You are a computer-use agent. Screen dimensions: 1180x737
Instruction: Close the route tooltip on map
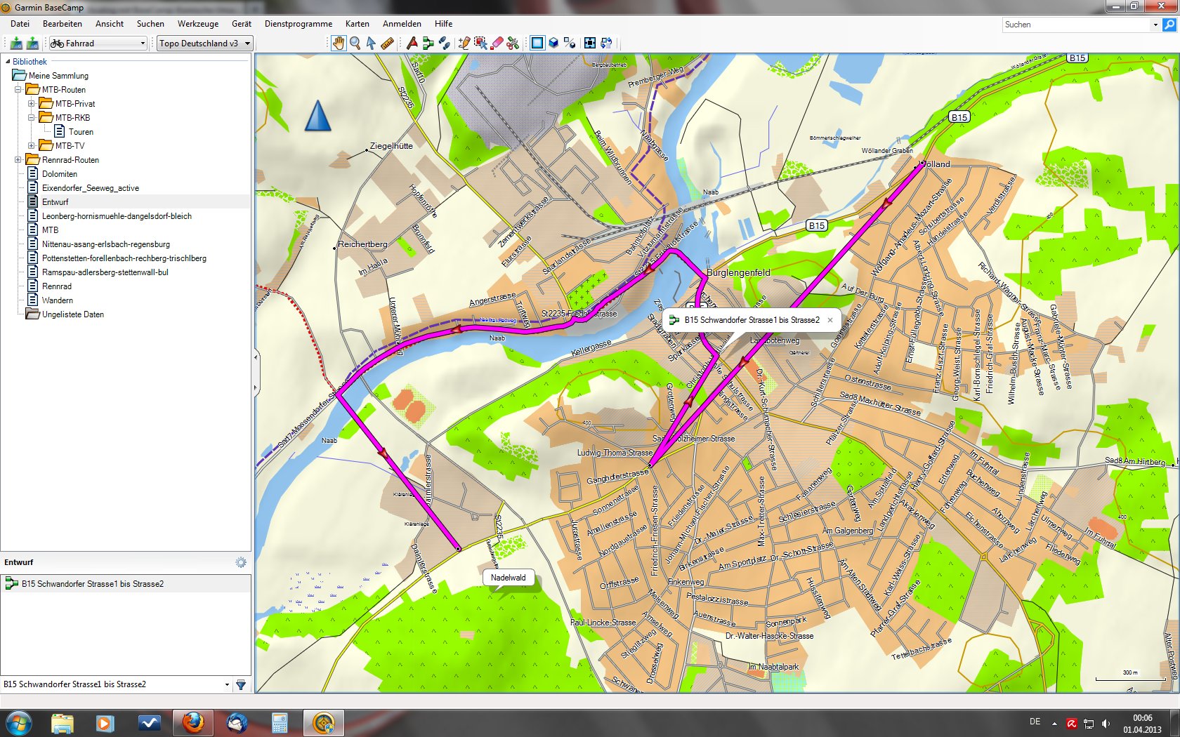830,320
